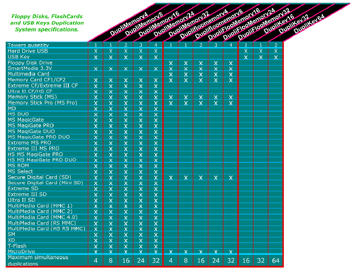Click the 'MS MagiGate PRO' row label
356x273 pixels.
click(x=31, y=125)
